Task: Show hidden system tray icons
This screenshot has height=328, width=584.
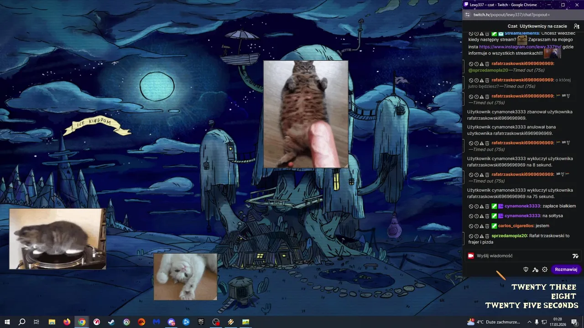Action: (x=530, y=322)
